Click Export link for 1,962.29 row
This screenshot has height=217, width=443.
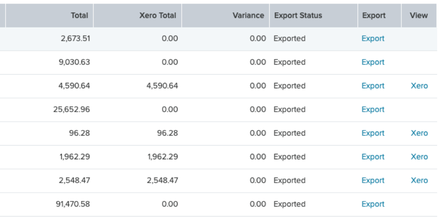[373, 157]
